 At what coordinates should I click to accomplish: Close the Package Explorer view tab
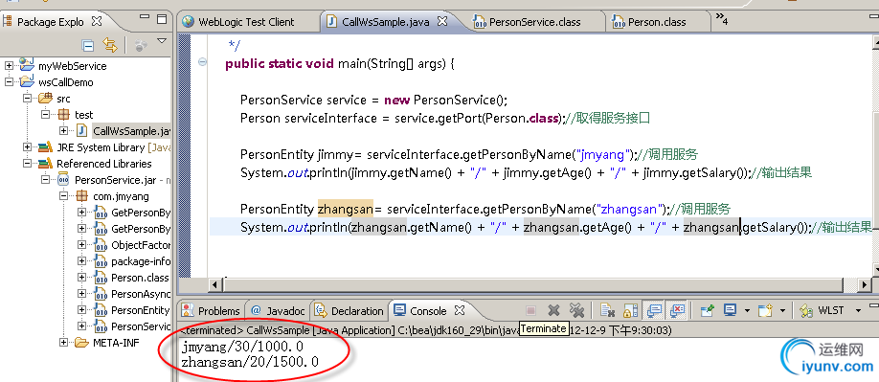(x=97, y=22)
